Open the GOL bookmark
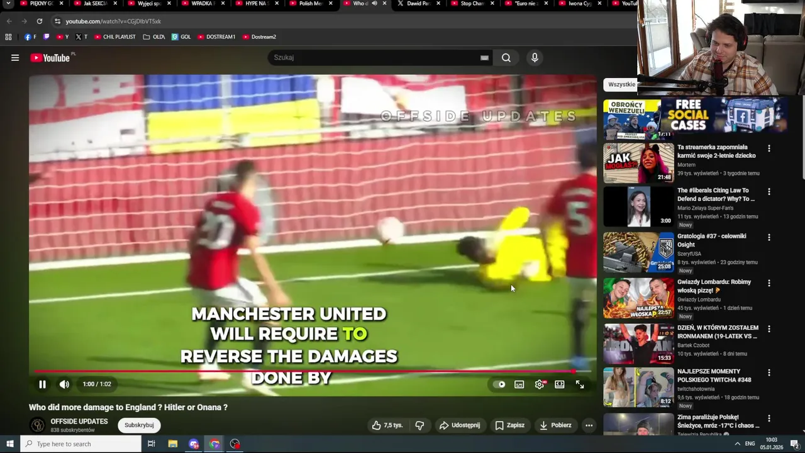Viewport: 805px width, 453px height. (x=181, y=37)
